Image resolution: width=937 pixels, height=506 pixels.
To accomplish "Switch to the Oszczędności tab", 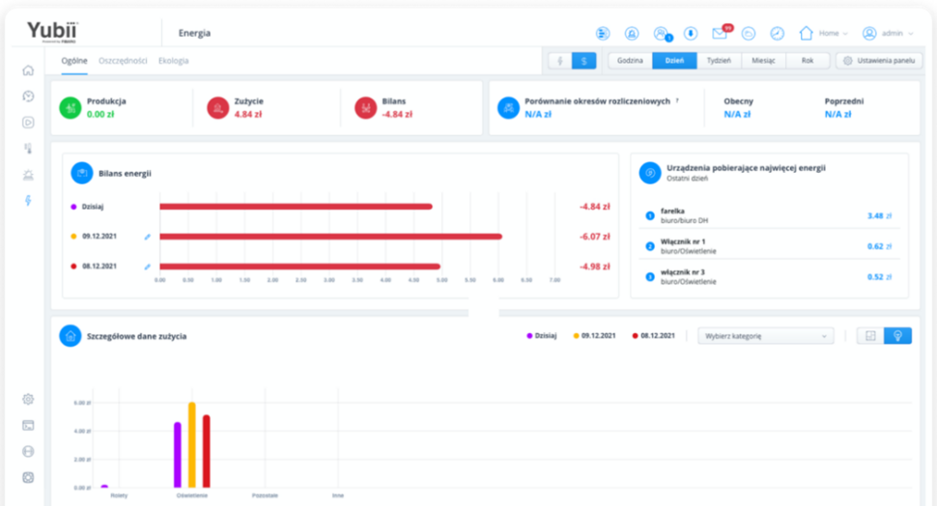I will point(123,61).
